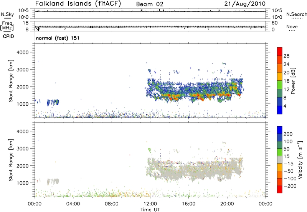Viewport: 307px width, 212px height.
Task: Pick the Velocity segment between -100 and -200
Action: point(280,182)
